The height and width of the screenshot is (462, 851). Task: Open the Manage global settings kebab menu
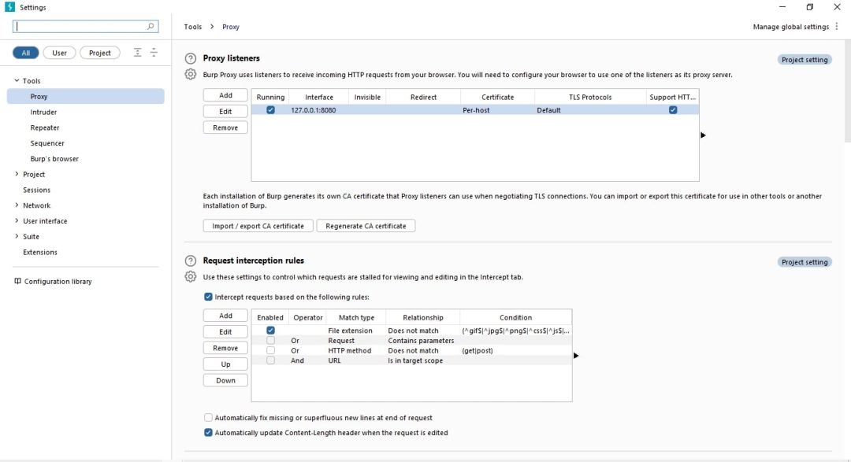(836, 27)
